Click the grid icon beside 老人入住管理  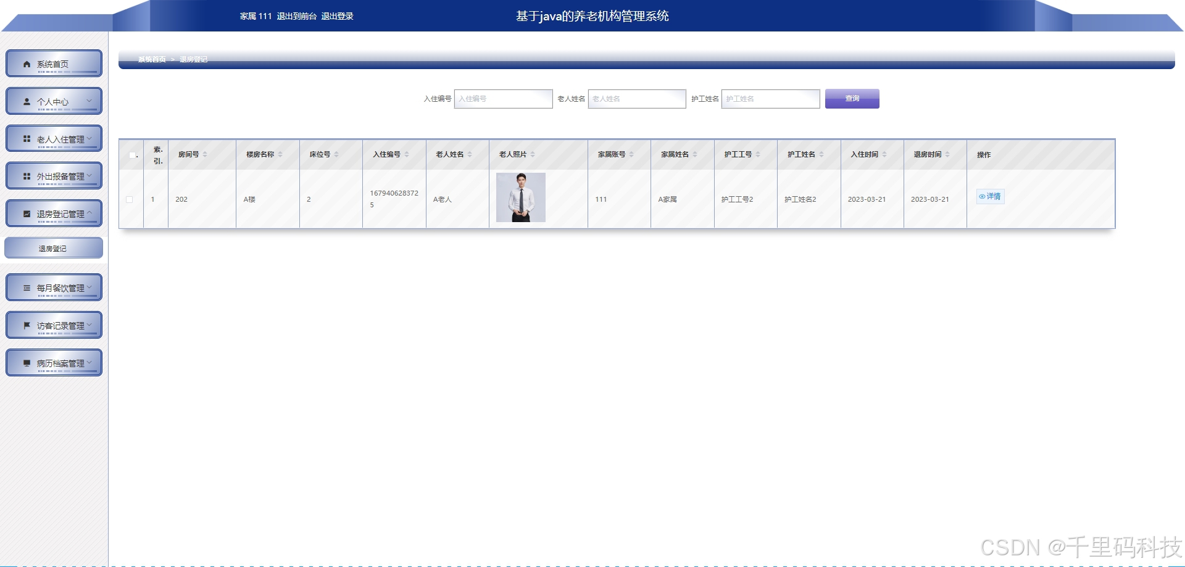27,139
